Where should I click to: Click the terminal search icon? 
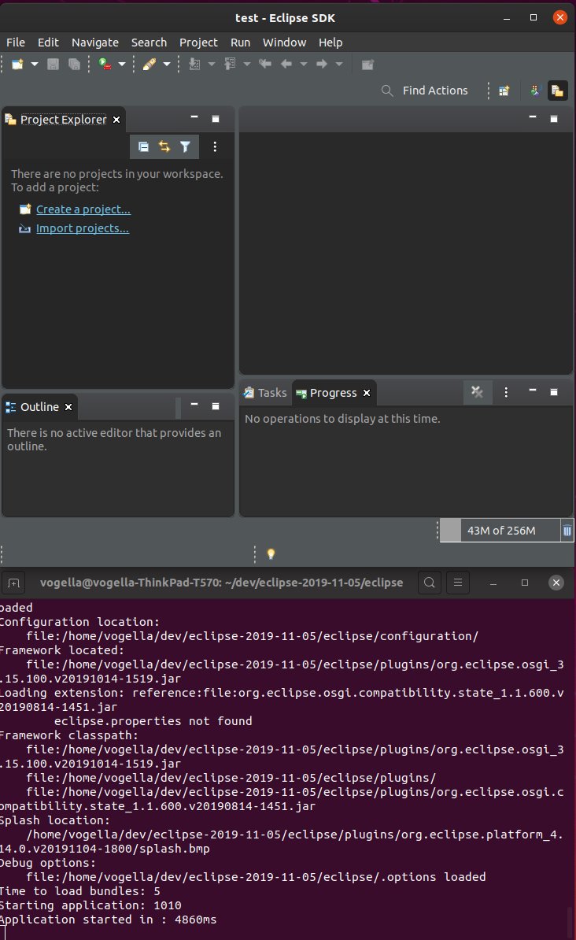[429, 583]
